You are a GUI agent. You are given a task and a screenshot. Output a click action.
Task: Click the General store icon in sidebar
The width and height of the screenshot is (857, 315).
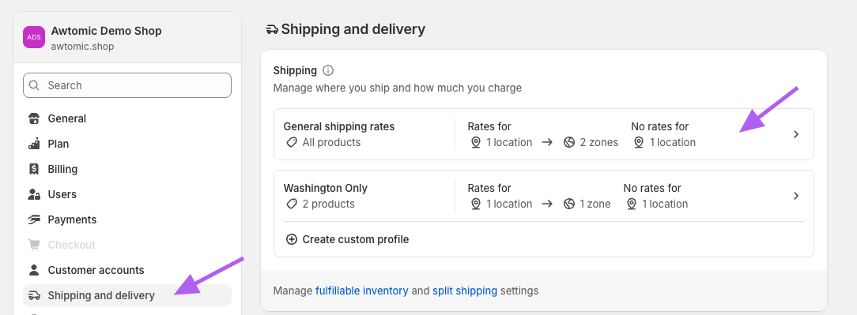click(x=35, y=118)
